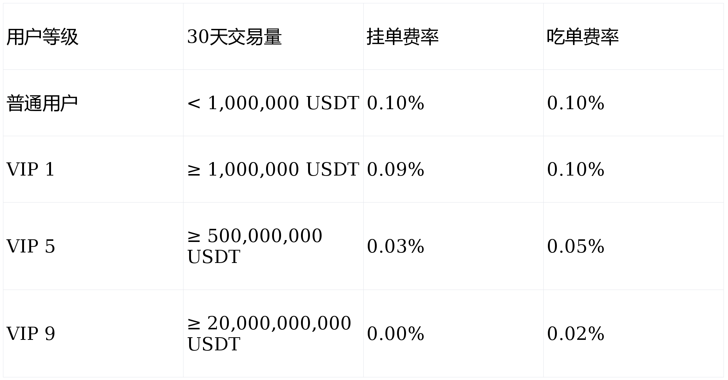Select the 吃单费率 header cell
This screenshot has width=728, height=380.
click(x=582, y=37)
